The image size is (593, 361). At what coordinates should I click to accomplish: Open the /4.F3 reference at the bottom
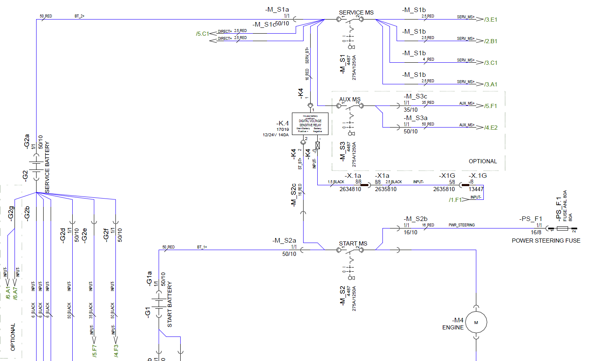[x=116, y=351]
